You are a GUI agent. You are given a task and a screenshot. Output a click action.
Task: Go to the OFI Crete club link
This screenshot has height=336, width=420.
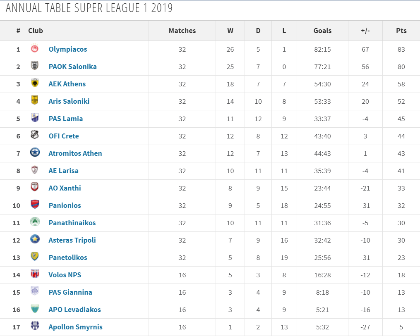pos(64,136)
